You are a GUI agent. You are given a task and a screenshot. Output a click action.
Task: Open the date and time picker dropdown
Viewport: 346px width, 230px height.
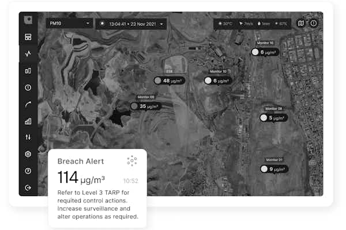[131, 24]
